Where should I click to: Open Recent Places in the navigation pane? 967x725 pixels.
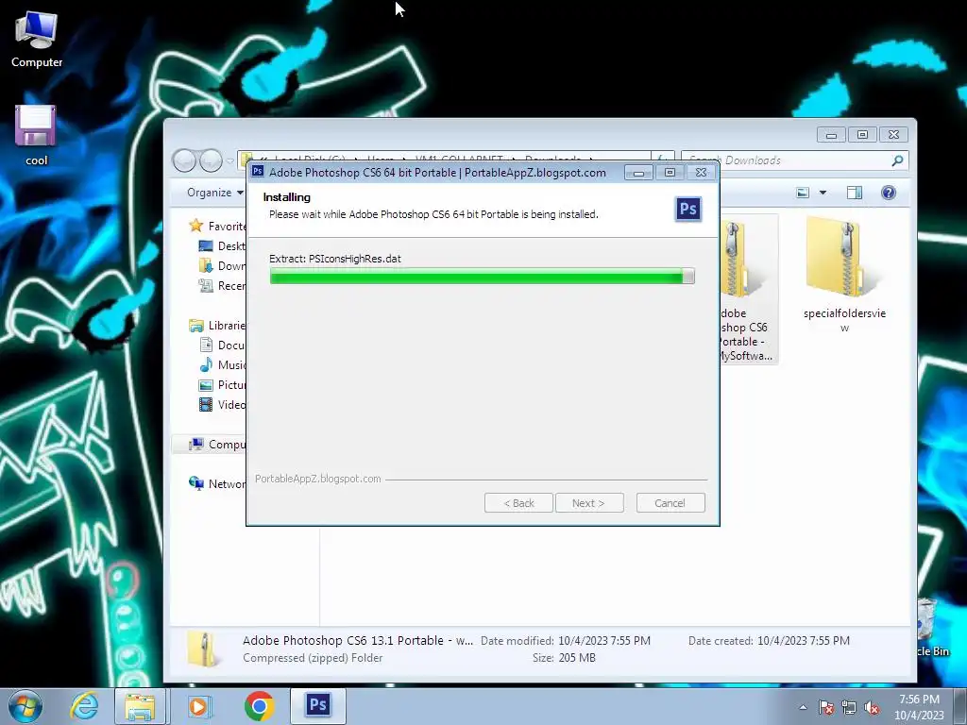pos(222,285)
